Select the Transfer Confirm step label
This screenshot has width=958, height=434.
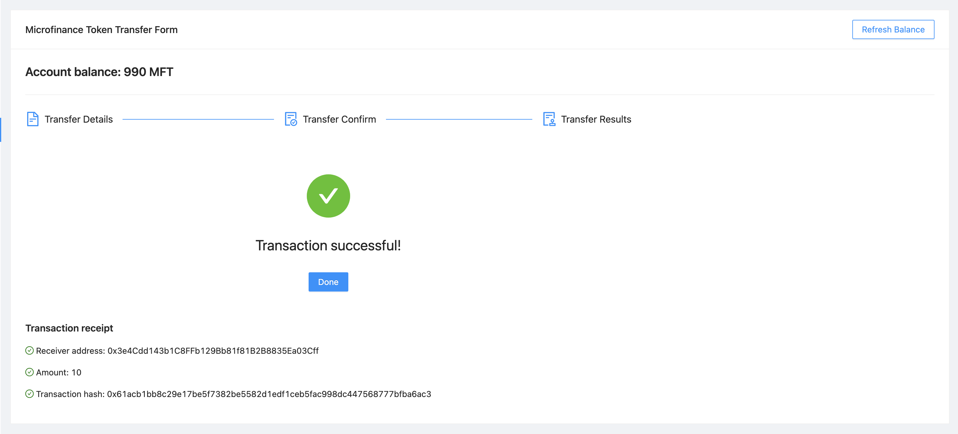(x=339, y=119)
